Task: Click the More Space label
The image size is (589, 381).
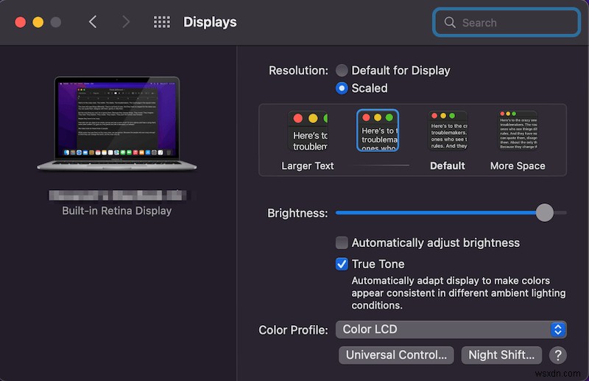Action: point(518,166)
